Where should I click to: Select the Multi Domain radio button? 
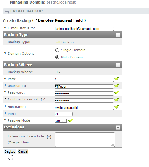57,57
